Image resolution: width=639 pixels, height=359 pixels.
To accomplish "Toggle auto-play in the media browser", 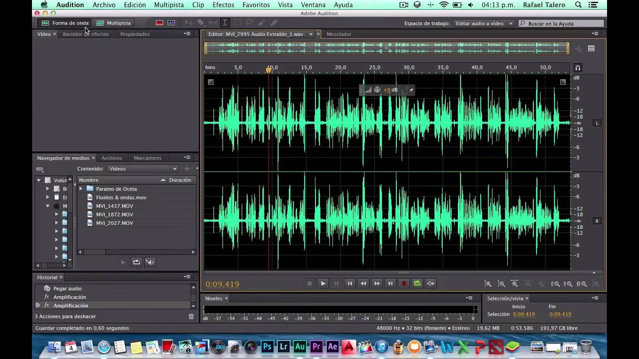I will tap(150, 262).
